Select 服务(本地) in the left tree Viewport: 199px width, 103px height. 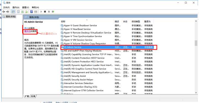tap(11, 17)
